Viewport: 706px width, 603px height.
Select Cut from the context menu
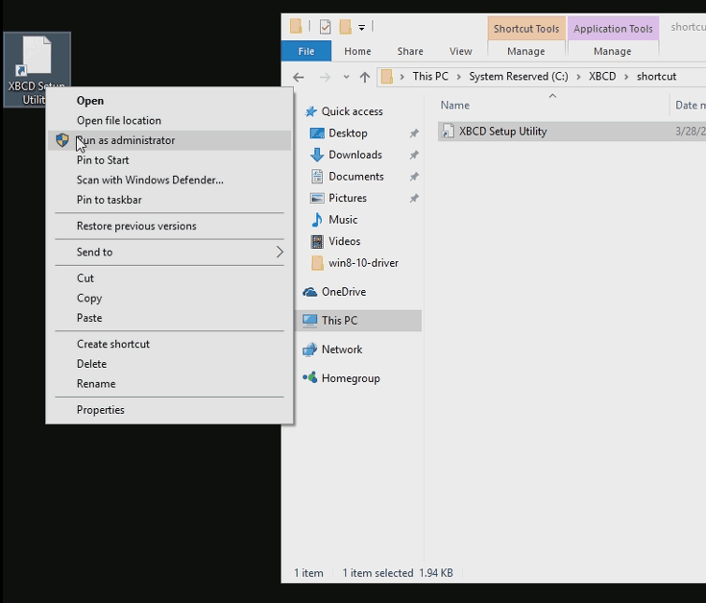click(x=169, y=278)
